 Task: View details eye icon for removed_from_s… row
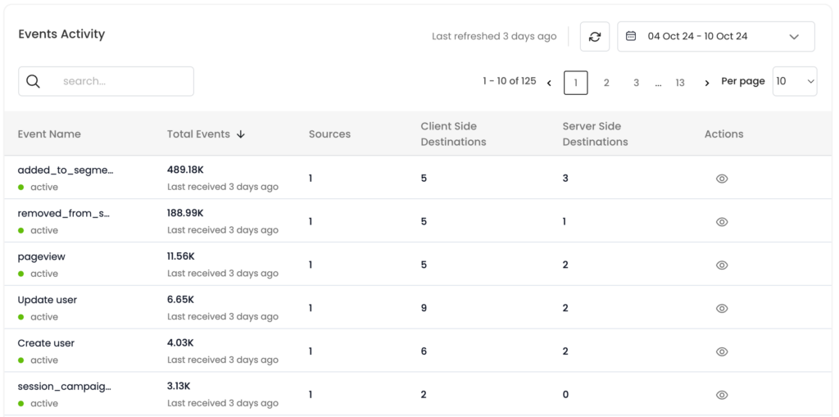tap(722, 222)
